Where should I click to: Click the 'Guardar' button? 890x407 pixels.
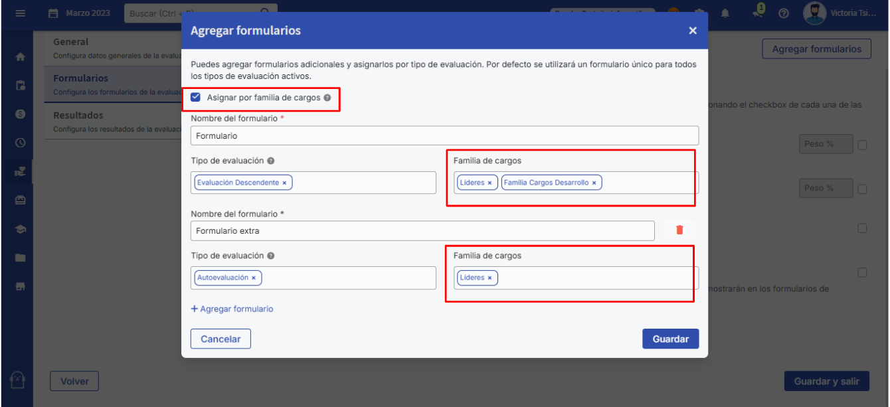[670, 339]
